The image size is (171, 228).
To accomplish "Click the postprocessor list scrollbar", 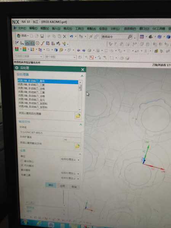I will [x=80, y=95].
